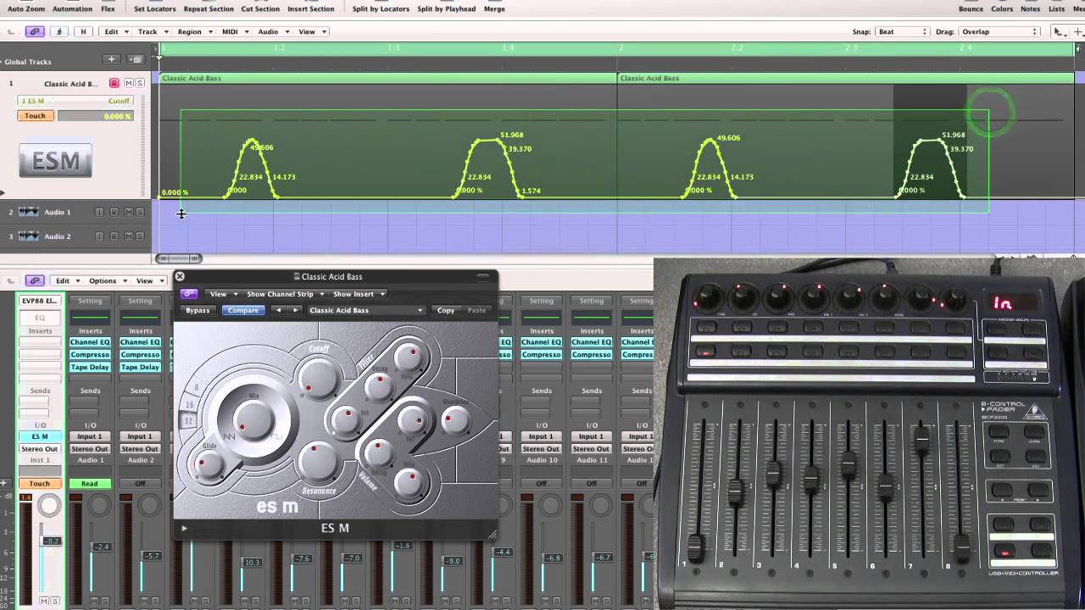Viewport: 1085px width, 610px height.
Task: Open the Drag dropdown set to Overlap
Action: click(999, 31)
